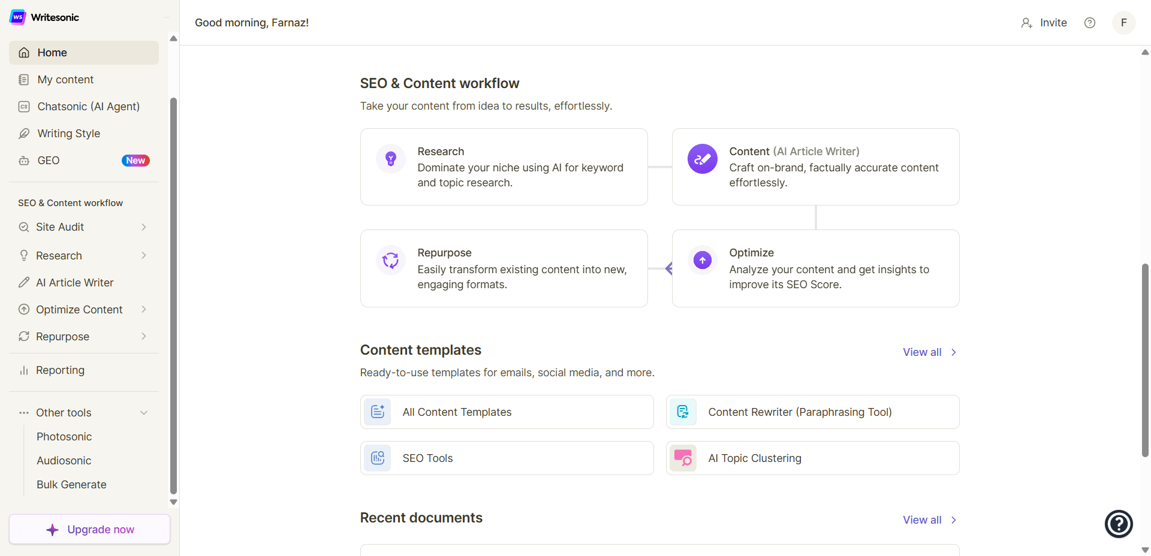
Task: Open the user avatar F menu
Action: coord(1124,23)
